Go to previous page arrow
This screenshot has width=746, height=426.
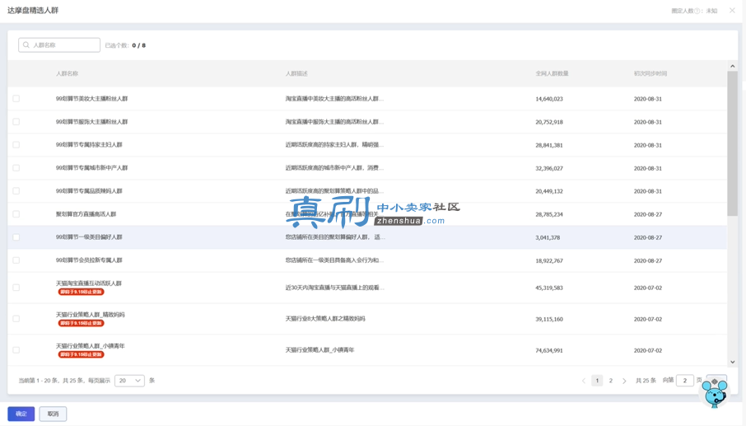584,381
